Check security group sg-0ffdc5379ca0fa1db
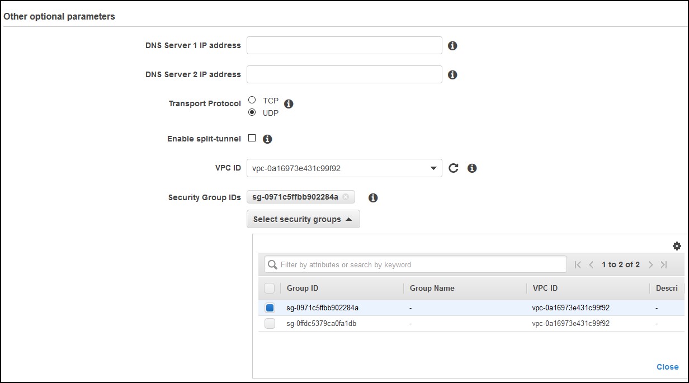Screen dimensions: 689x383 pos(270,324)
